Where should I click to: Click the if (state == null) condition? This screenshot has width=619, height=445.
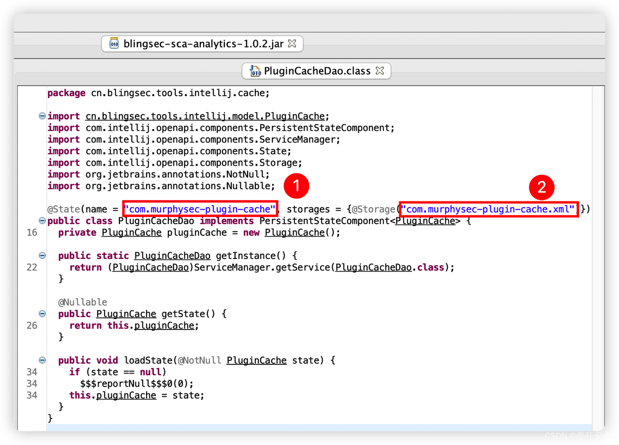pos(118,372)
